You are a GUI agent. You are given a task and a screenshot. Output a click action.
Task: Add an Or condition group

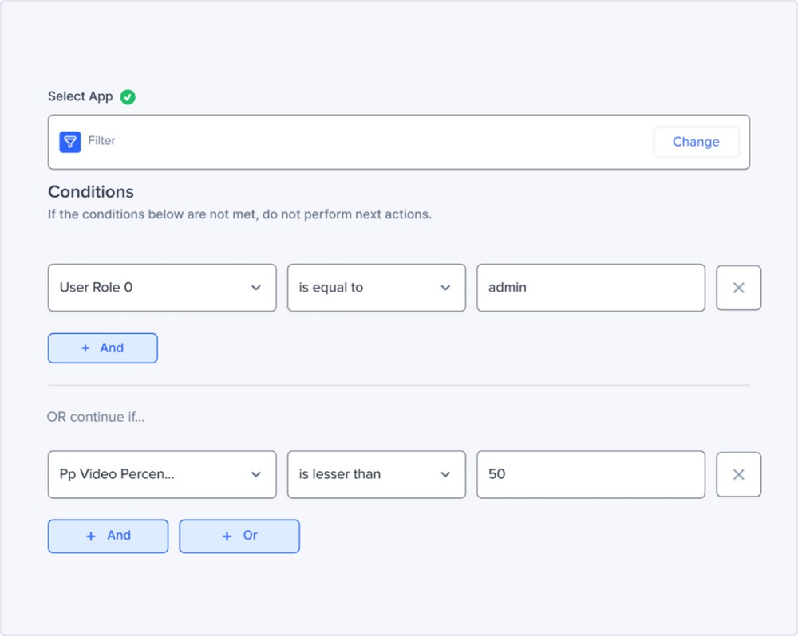(239, 536)
